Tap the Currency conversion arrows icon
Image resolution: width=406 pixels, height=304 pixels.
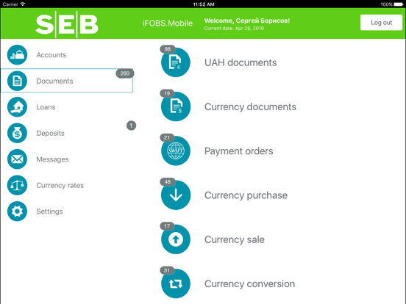pos(176,283)
